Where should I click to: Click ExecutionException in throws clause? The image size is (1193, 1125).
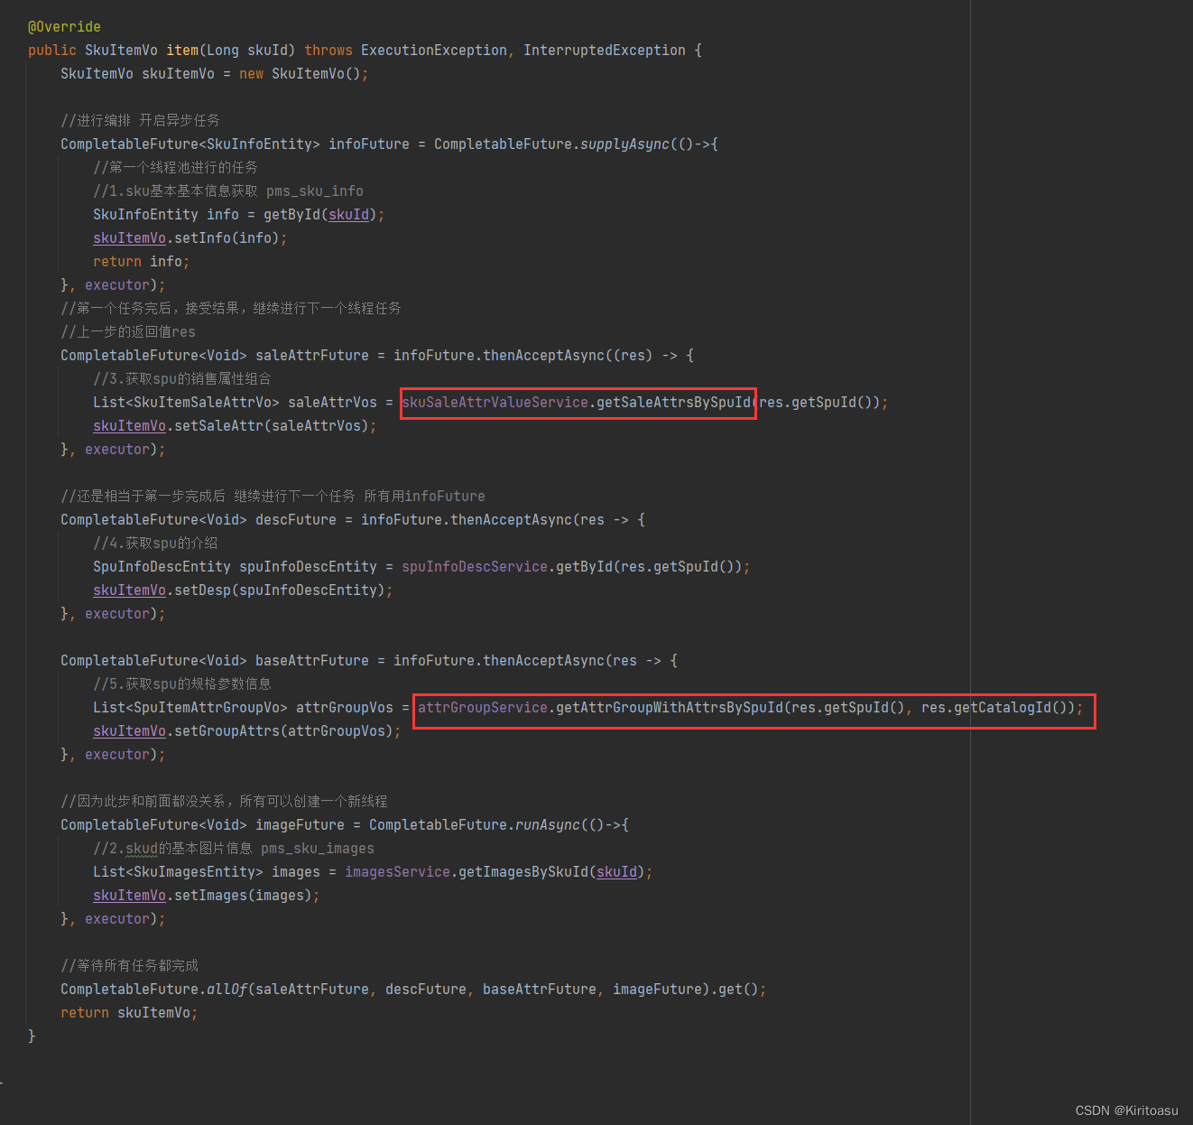coord(434,51)
